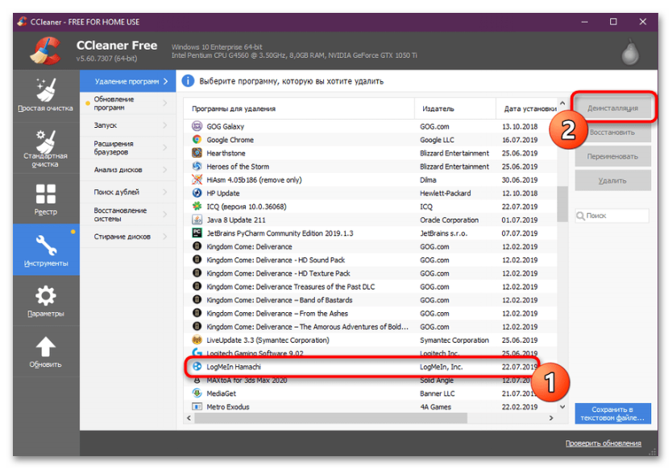Select the ICQ flower icon

197,206
